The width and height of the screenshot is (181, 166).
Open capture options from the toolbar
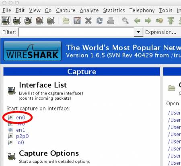click(17, 20)
